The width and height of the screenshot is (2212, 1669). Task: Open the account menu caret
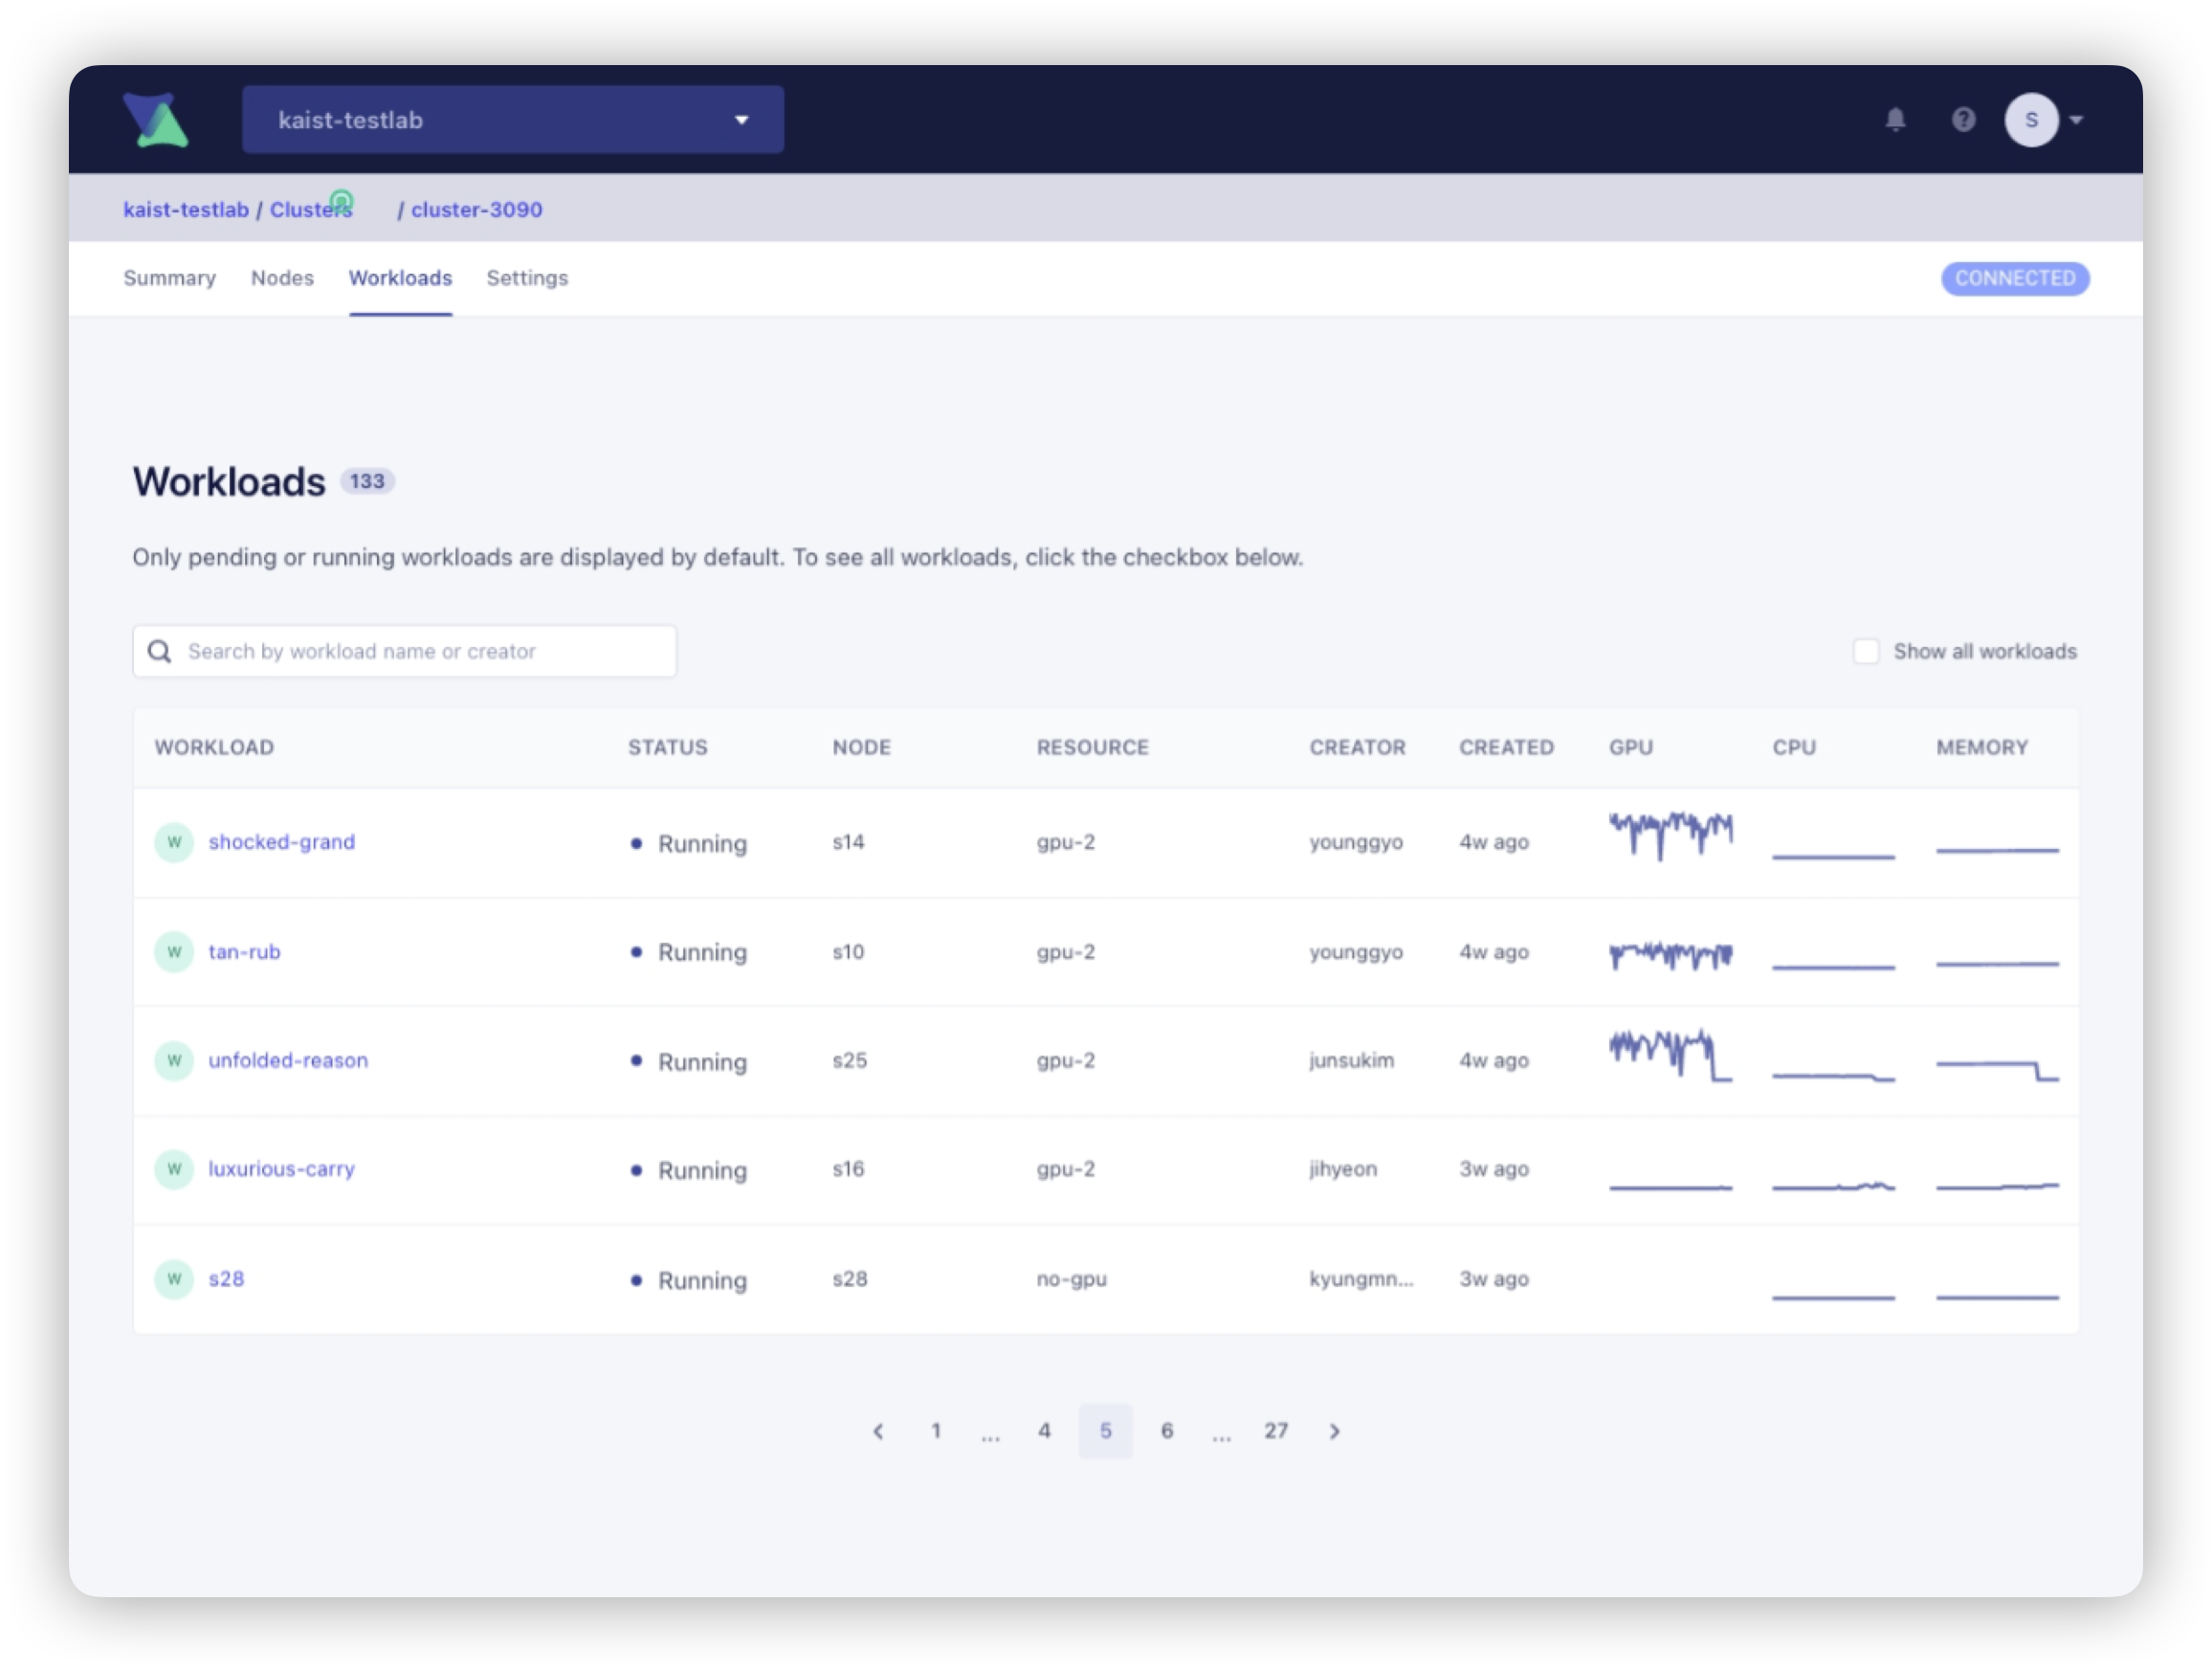click(x=2076, y=120)
